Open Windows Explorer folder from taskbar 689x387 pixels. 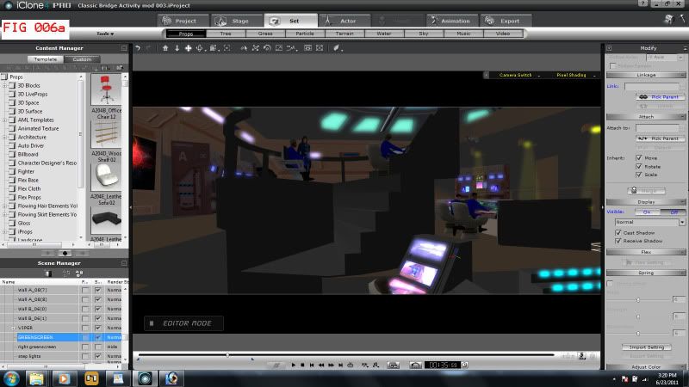click(x=37, y=378)
